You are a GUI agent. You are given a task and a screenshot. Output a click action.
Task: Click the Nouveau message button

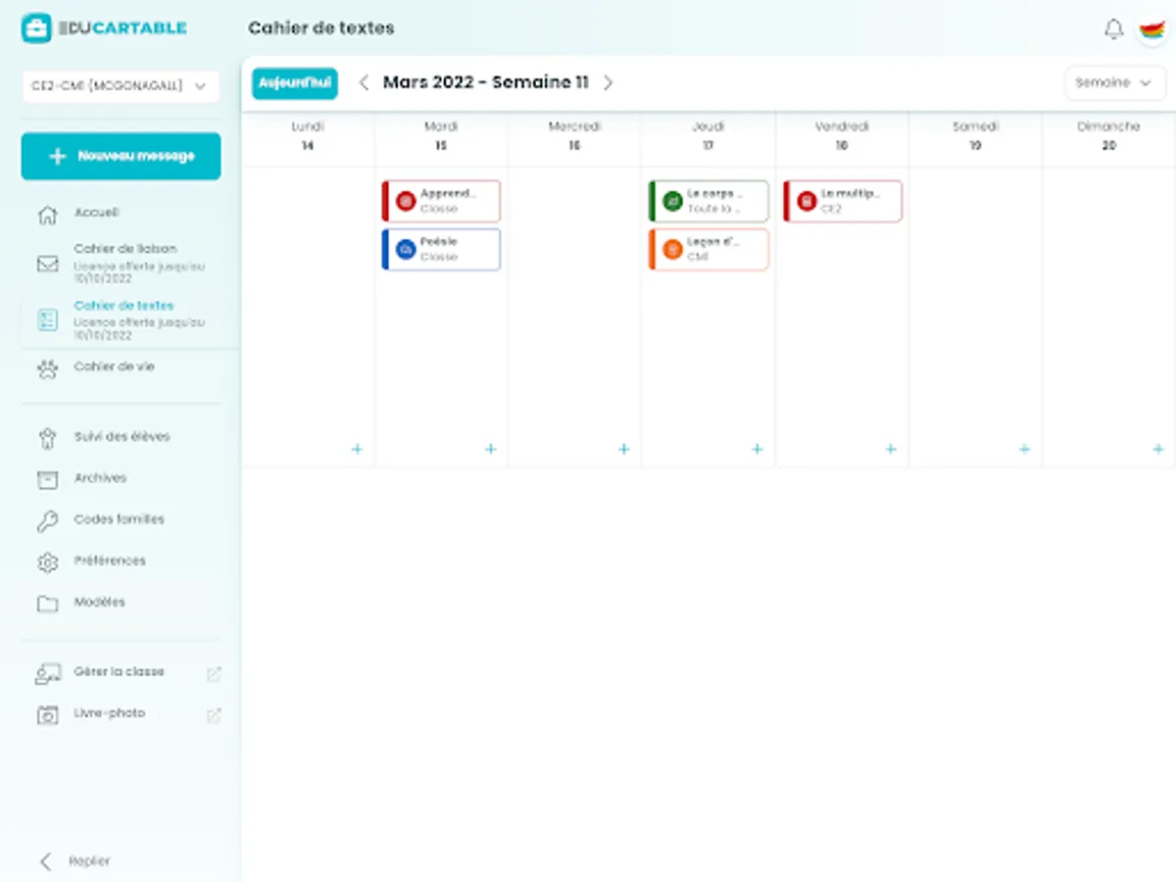[x=121, y=157]
